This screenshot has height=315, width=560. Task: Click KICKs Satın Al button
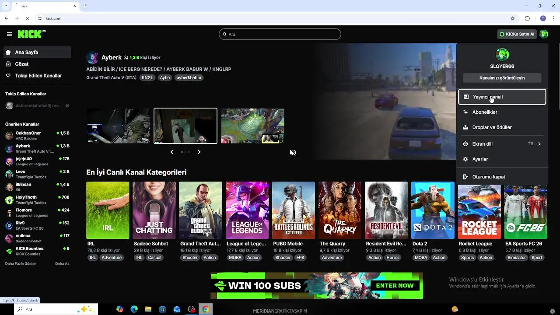517,34
